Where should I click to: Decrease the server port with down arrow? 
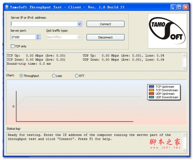[38, 38]
